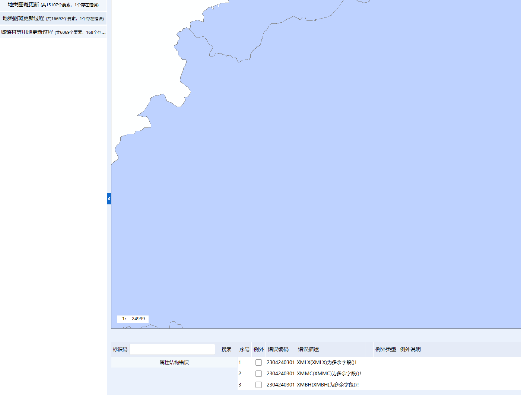Click the 搜索 button
Image resolution: width=521 pixels, height=395 pixels.
click(x=226, y=349)
